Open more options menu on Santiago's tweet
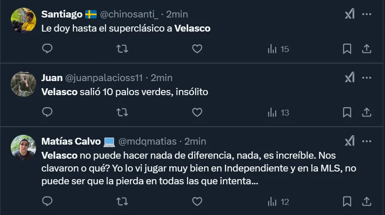Image resolution: width=385 pixels, height=215 pixels. 366,14
